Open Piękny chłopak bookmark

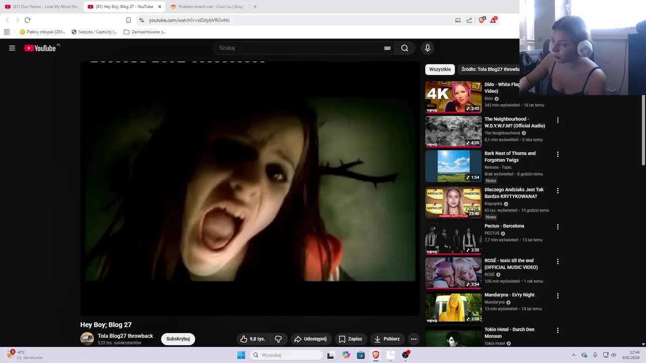(42, 32)
